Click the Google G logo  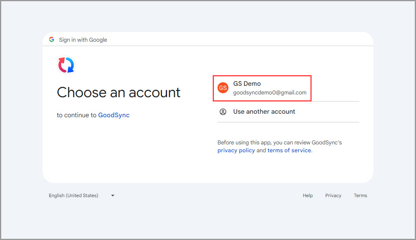tap(52, 39)
